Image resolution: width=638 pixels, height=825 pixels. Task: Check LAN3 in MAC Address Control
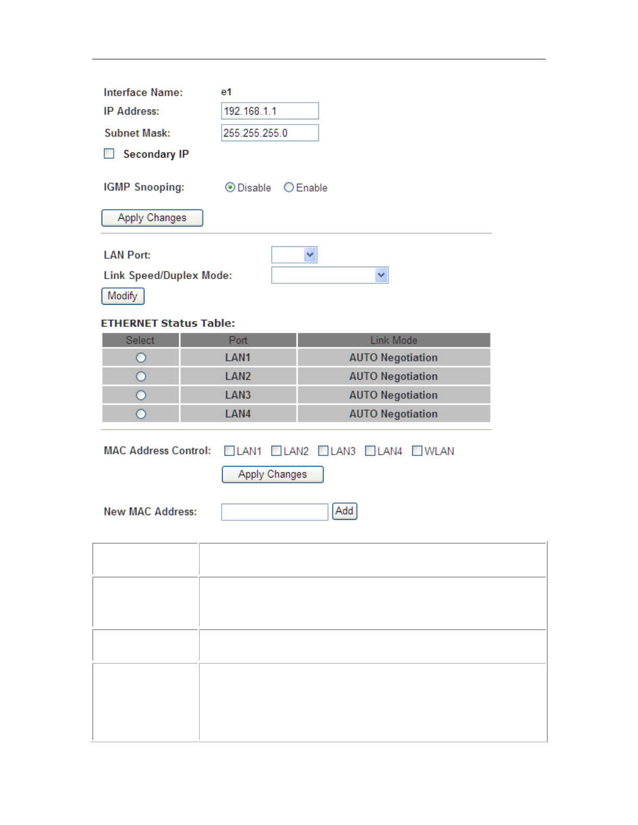pos(323,451)
